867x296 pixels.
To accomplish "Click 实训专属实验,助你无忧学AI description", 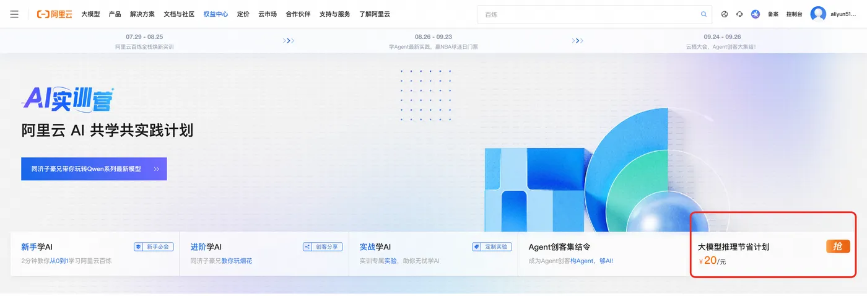I will pyautogui.click(x=399, y=261).
